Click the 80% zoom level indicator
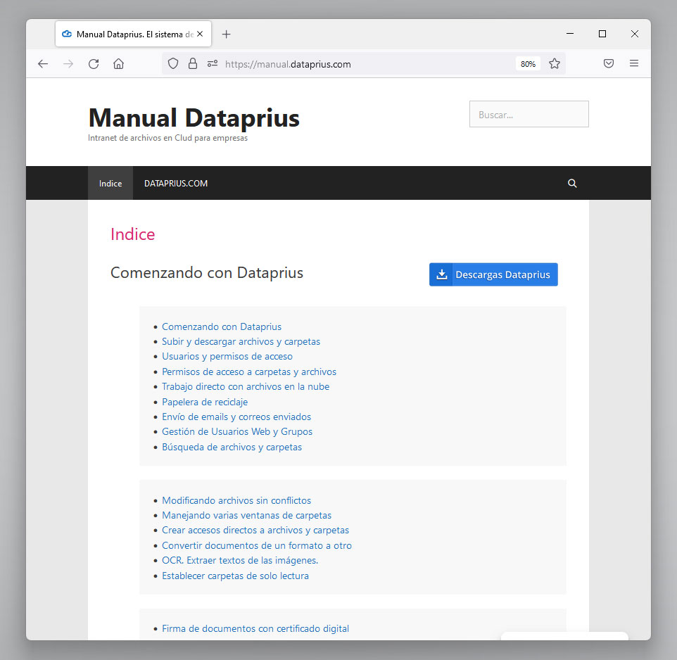The width and height of the screenshot is (677, 660). tap(528, 64)
